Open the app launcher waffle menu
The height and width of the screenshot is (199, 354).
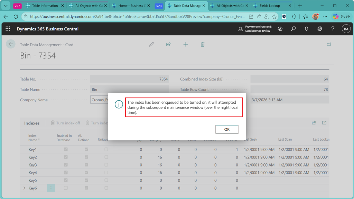click(x=8, y=29)
